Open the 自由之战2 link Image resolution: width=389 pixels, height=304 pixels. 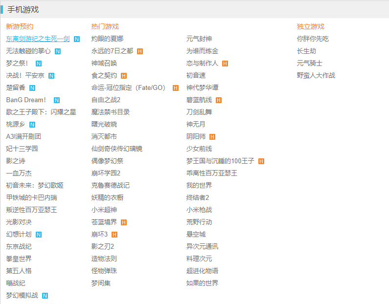pyautogui.click(x=106, y=100)
